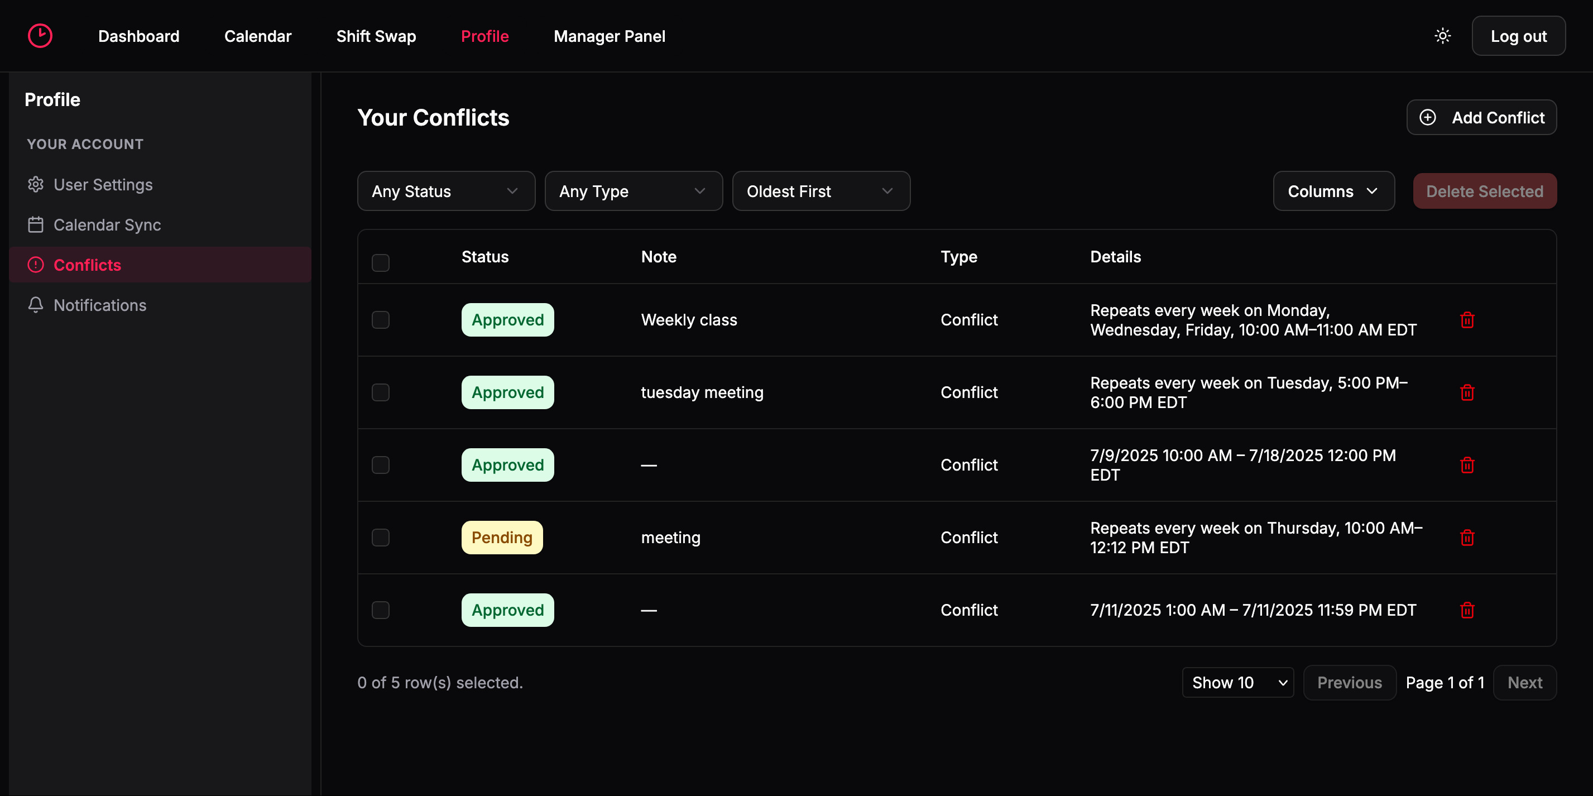Click the Add Conflict button
1593x796 pixels.
tap(1481, 118)
